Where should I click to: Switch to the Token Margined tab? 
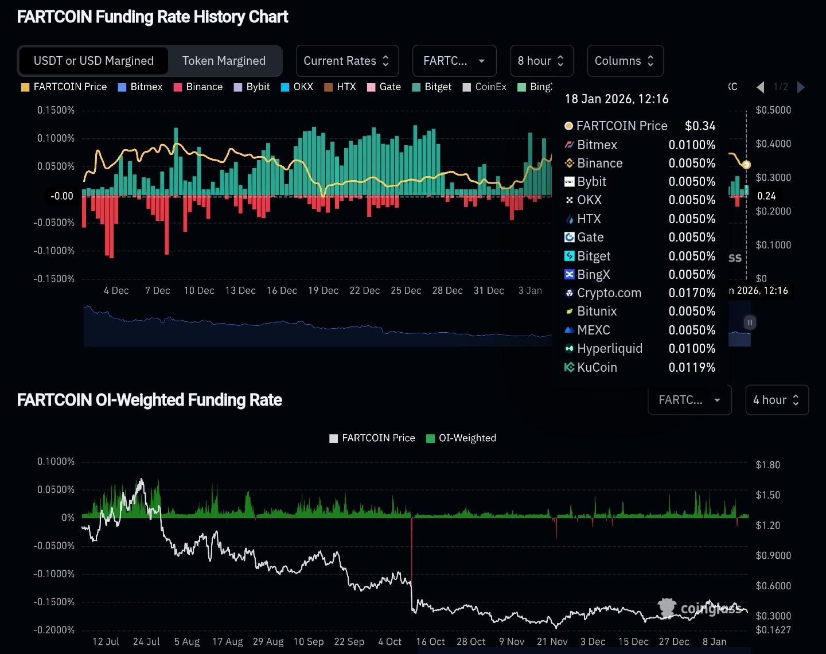click(224, 61)
